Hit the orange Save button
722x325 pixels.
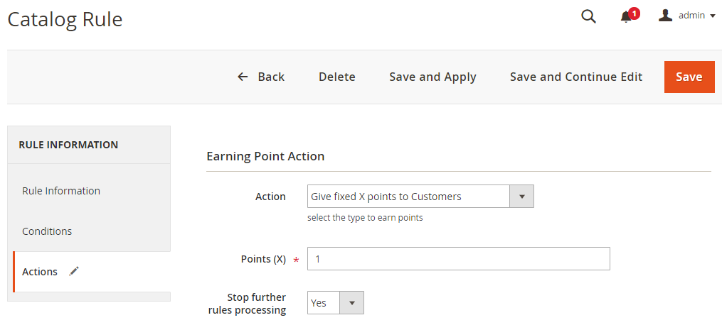(x=689, y=77)
